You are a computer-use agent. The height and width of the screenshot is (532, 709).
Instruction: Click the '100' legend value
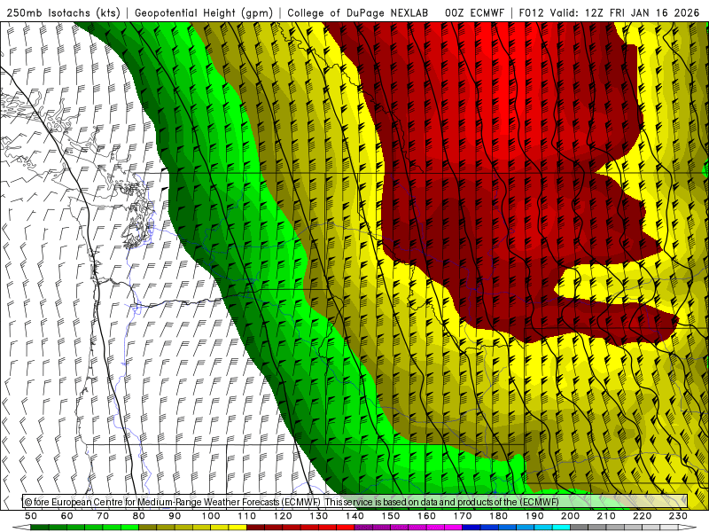211,516
